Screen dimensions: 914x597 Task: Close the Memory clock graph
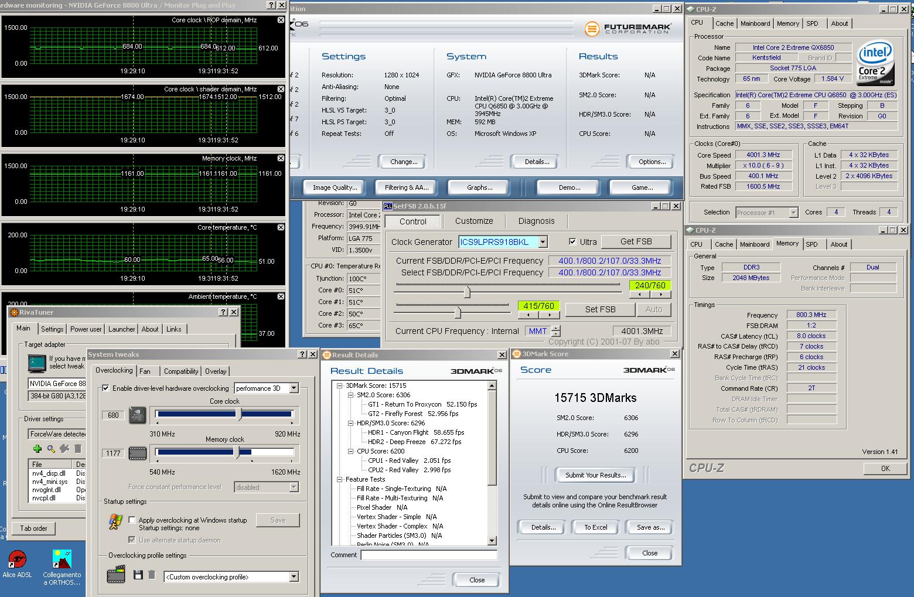[x=281, y=158]
